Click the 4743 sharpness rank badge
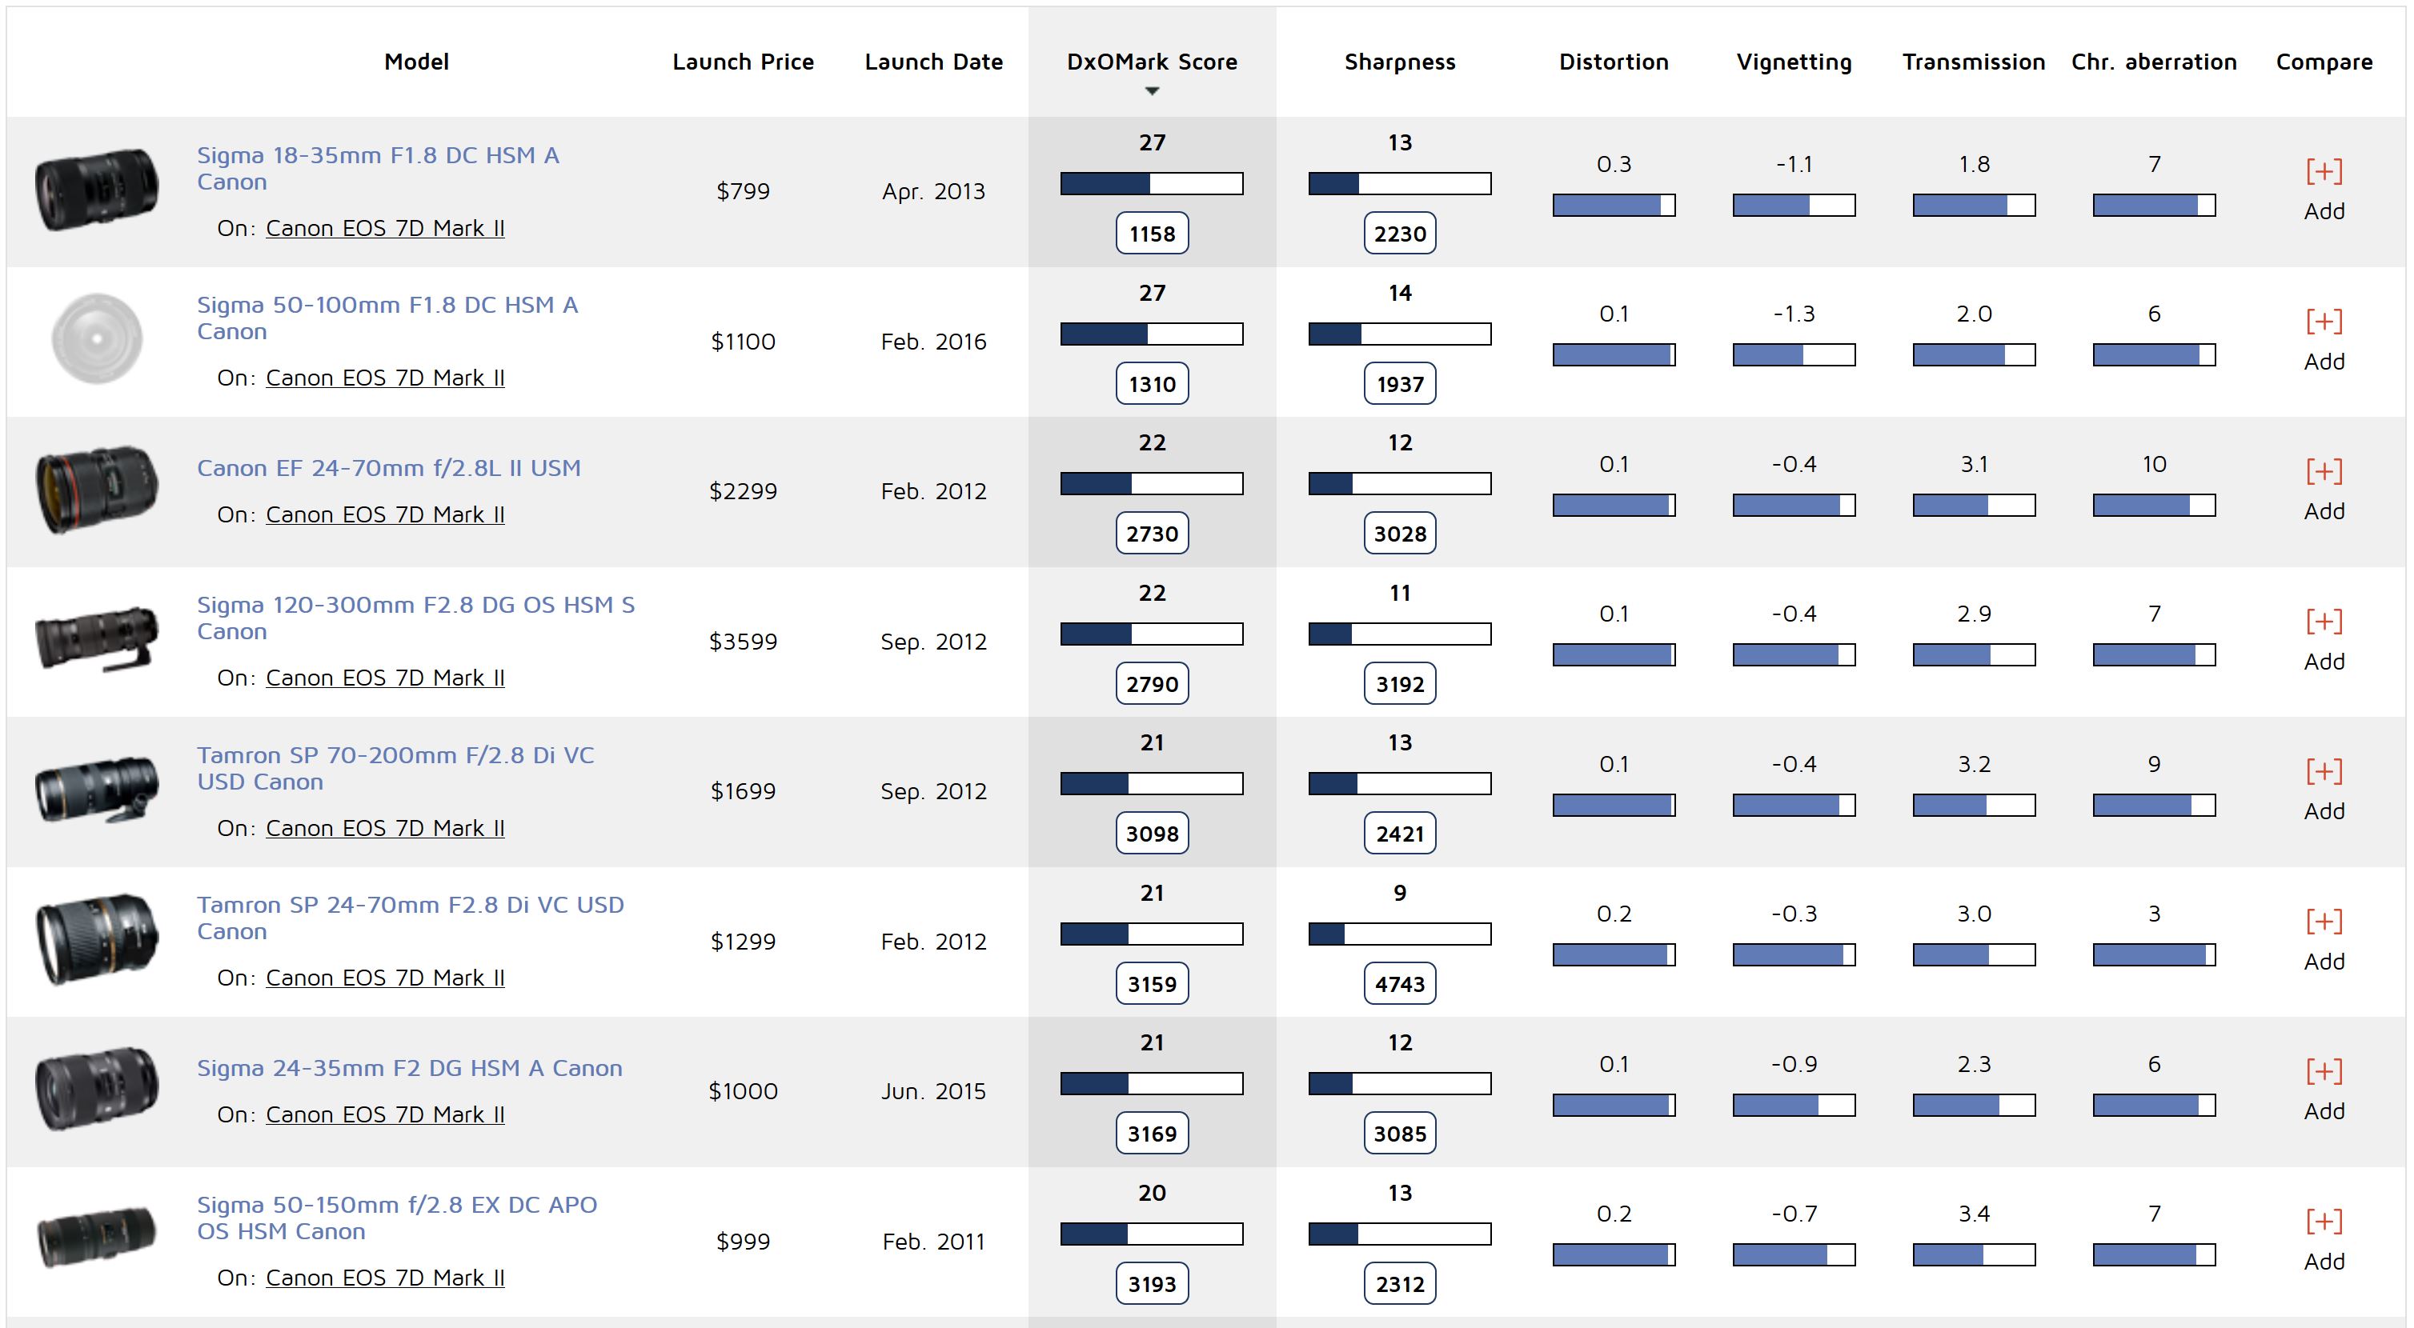The height and width of the screenshot is (1328, 2414). [x=1399, y=983]
